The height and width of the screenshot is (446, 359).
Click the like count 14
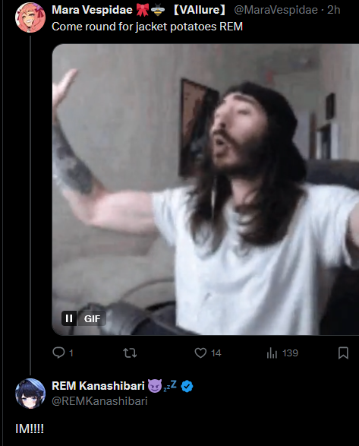[216, 353]
